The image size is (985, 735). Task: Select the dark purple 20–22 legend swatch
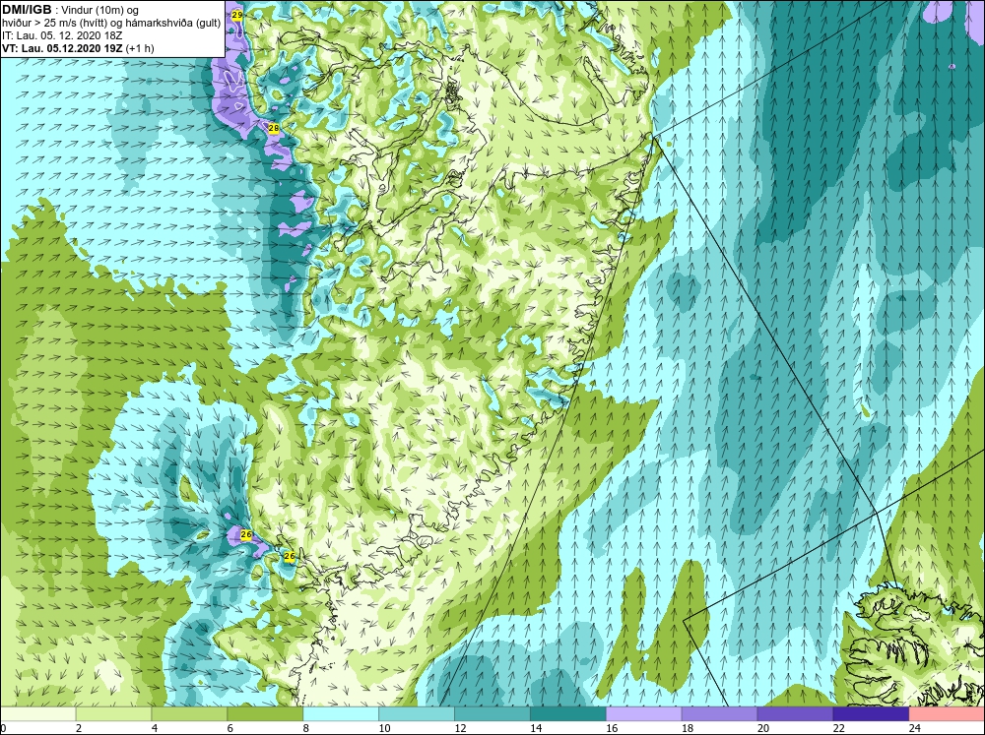(795, 713)
